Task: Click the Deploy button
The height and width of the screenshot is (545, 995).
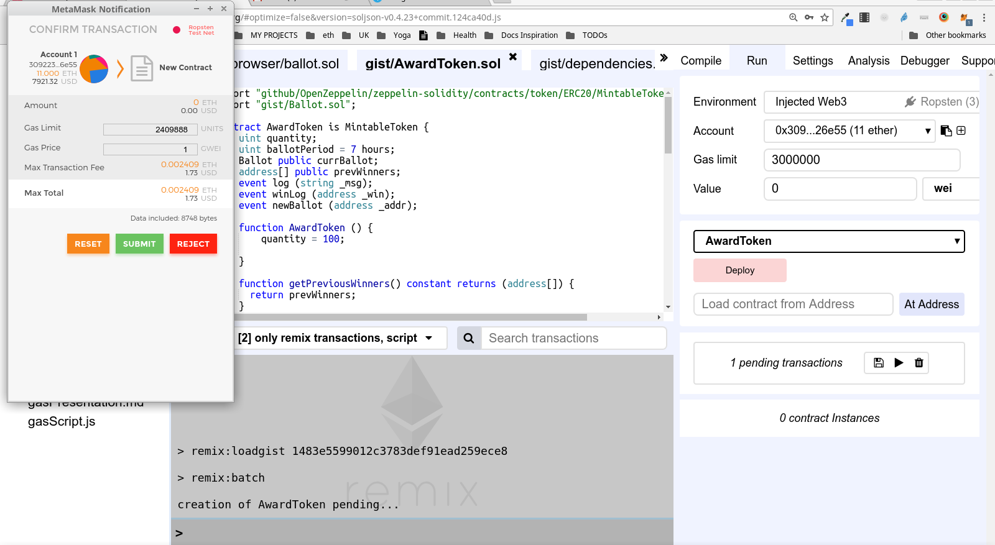Action: coord(740,270)
